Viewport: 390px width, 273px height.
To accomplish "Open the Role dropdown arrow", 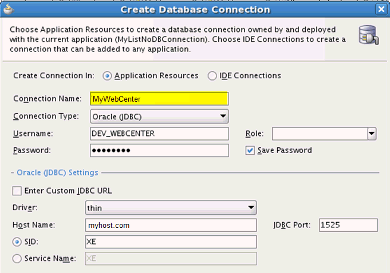I will (x=372, y=134).
